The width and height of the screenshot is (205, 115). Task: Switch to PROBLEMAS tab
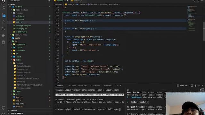click(108, 86)
